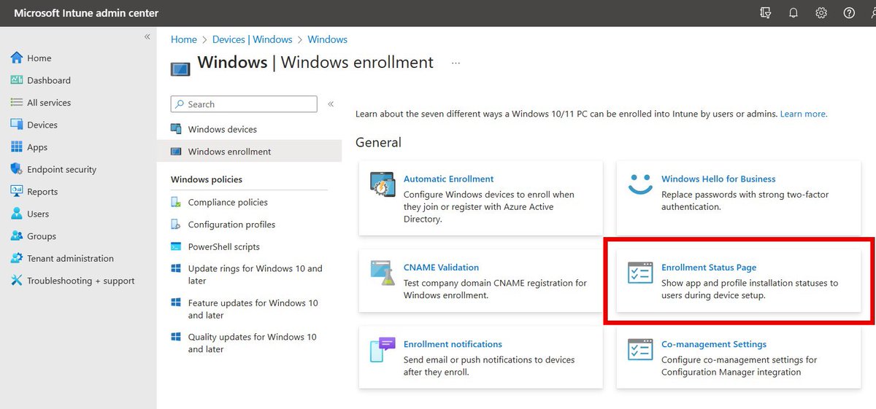Viewport: 876px width, 409px height.
Task: Click the Home breadcrumb link
Action: (184, 39)
